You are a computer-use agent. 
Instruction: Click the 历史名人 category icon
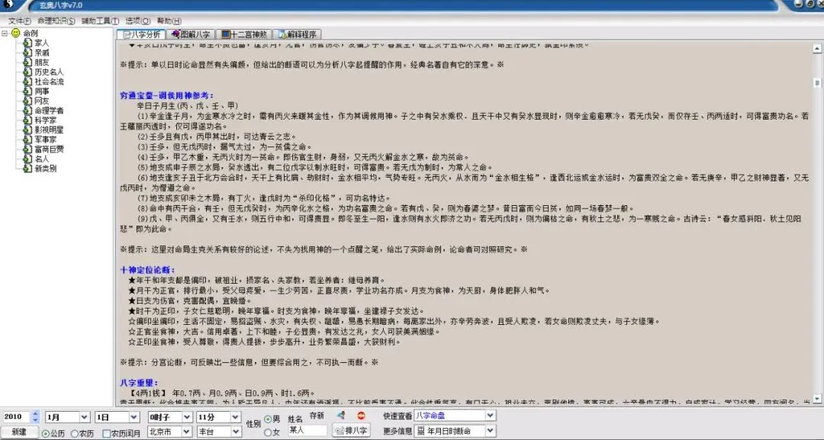pyautogui.click(x=27, y=72)
